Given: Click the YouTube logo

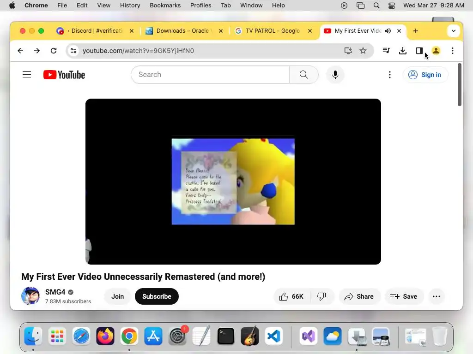Looking at the screenshot, I should (x=64, y=75).
